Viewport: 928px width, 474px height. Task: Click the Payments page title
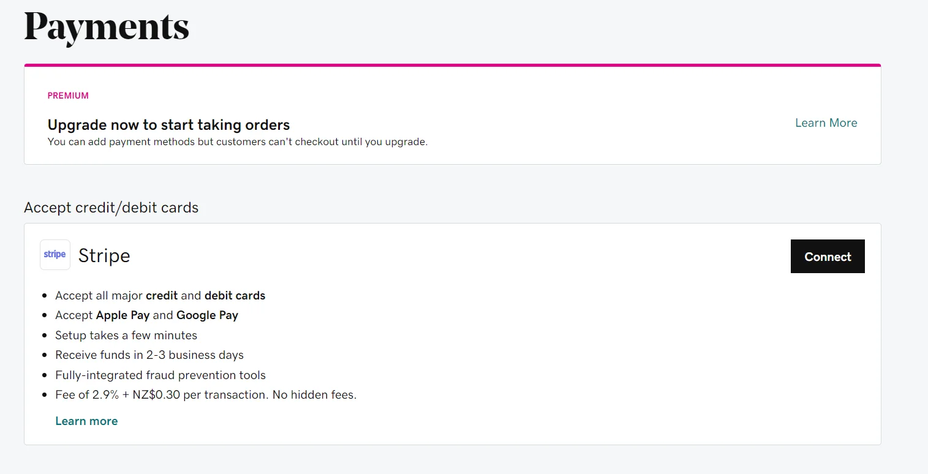point(106,27)
